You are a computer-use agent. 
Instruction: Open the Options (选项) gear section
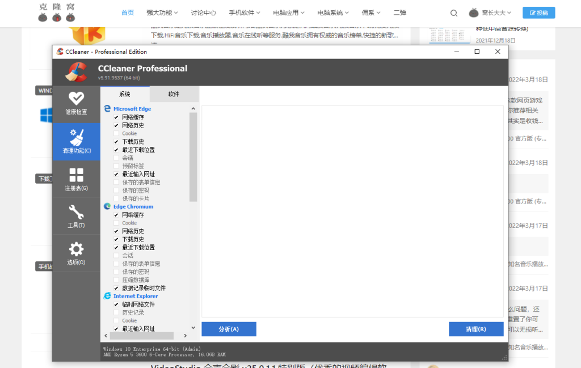76,253
